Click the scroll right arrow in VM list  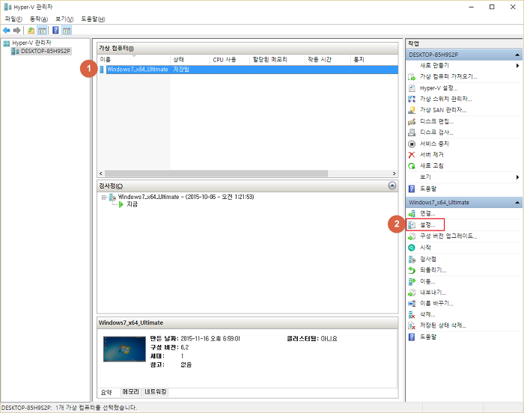click(394, 174)
